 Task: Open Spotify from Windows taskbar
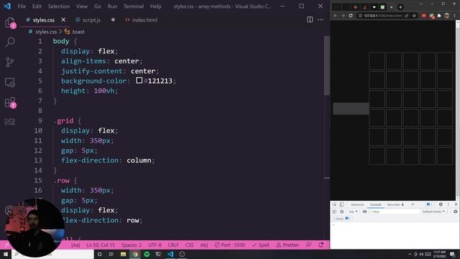147,254
